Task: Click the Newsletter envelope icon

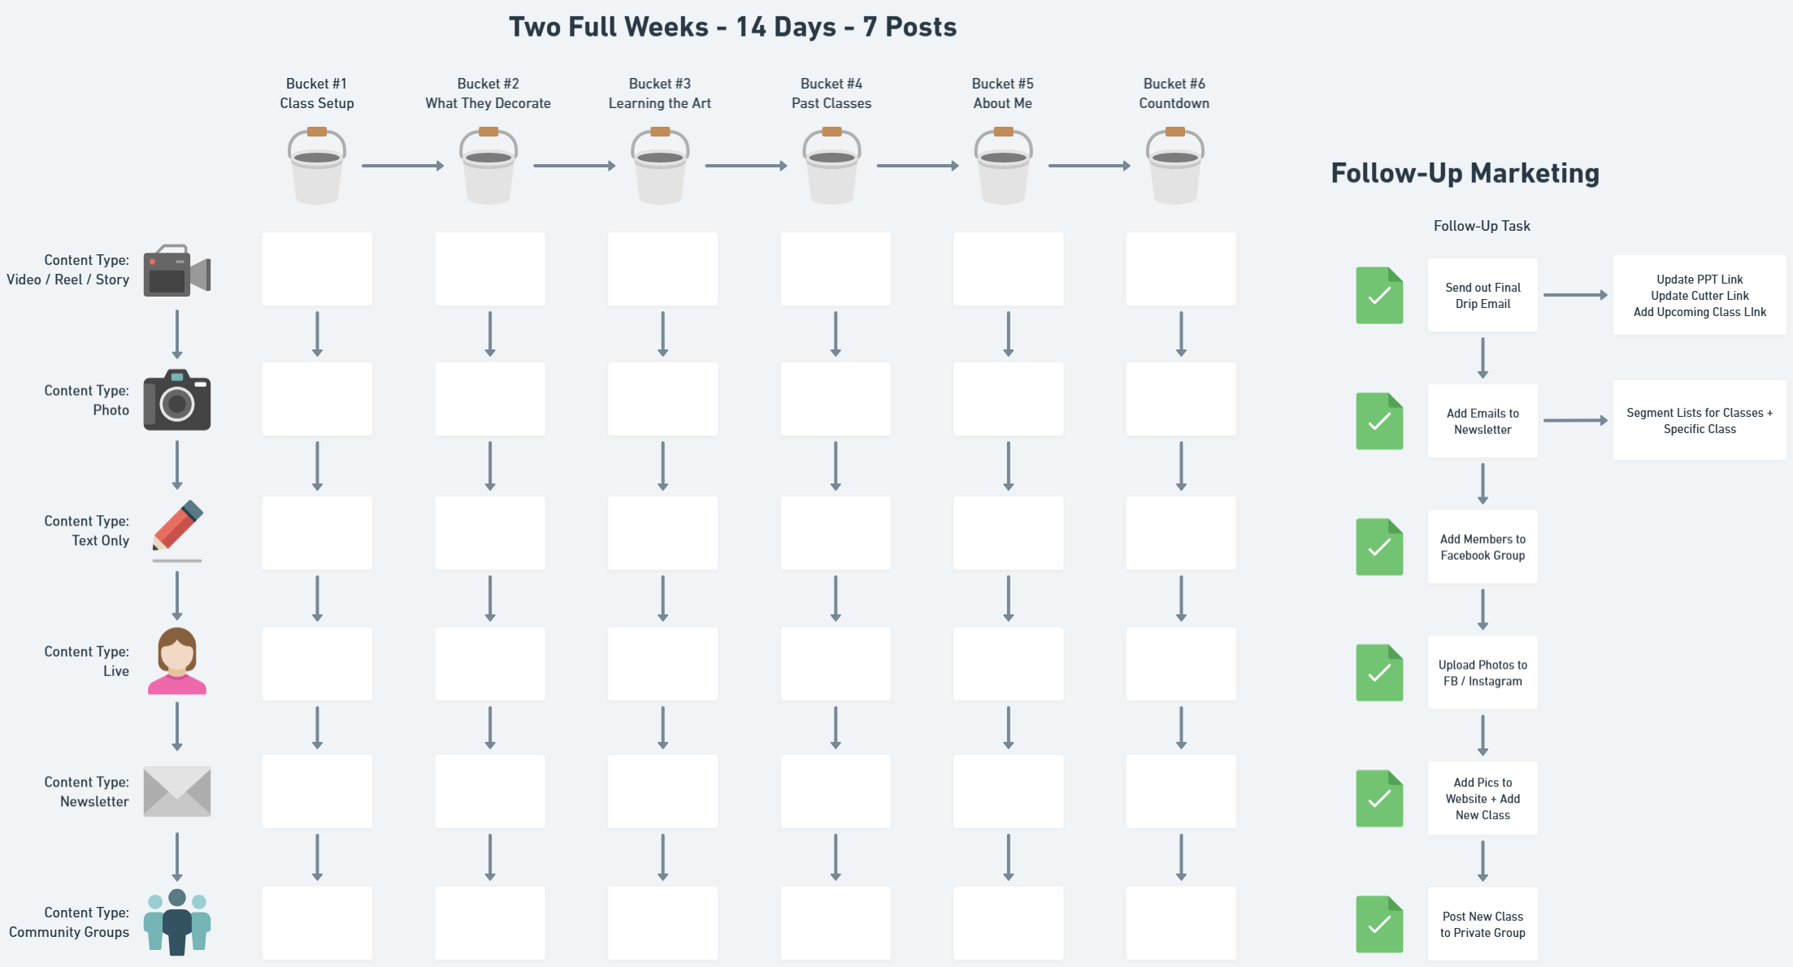Action: point(177,791)
